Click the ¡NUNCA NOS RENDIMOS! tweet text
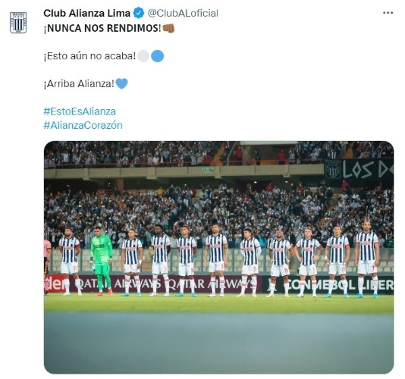 (103, 28)
